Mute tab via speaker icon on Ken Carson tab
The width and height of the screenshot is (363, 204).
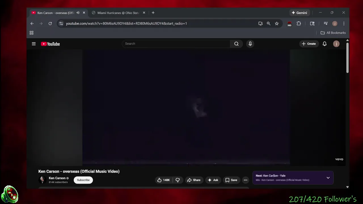[78, 13]
